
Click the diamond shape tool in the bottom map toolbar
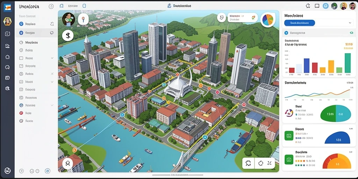point(261,163)
